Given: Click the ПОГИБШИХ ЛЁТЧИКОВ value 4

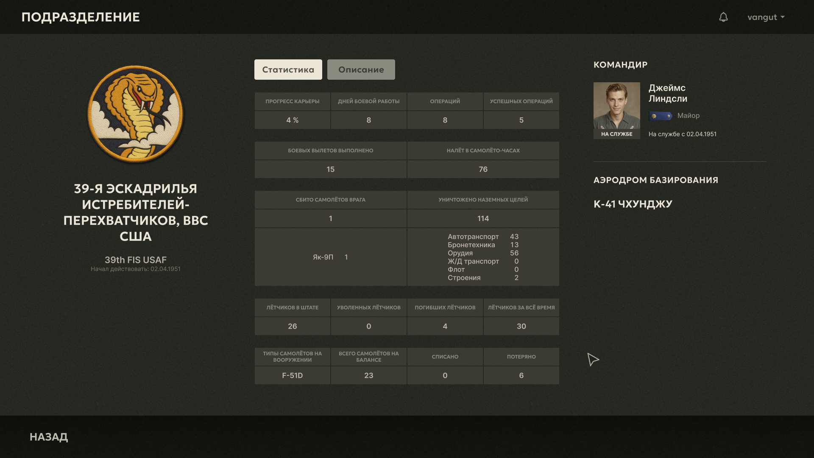Looking at the screenshot, I should (x=445, y=326).
